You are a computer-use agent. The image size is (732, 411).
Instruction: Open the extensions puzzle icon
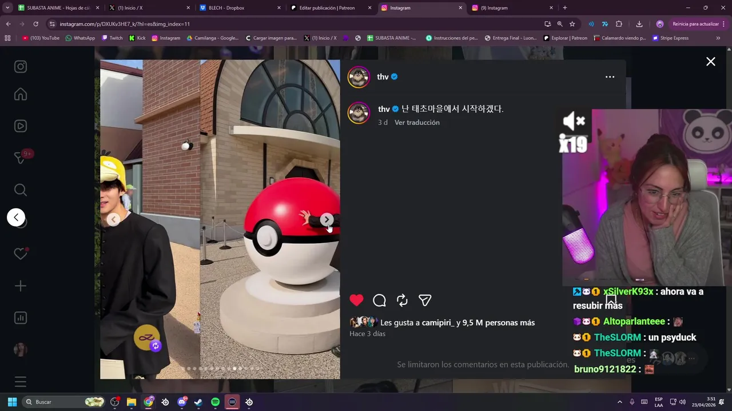[x=619, y=24]
